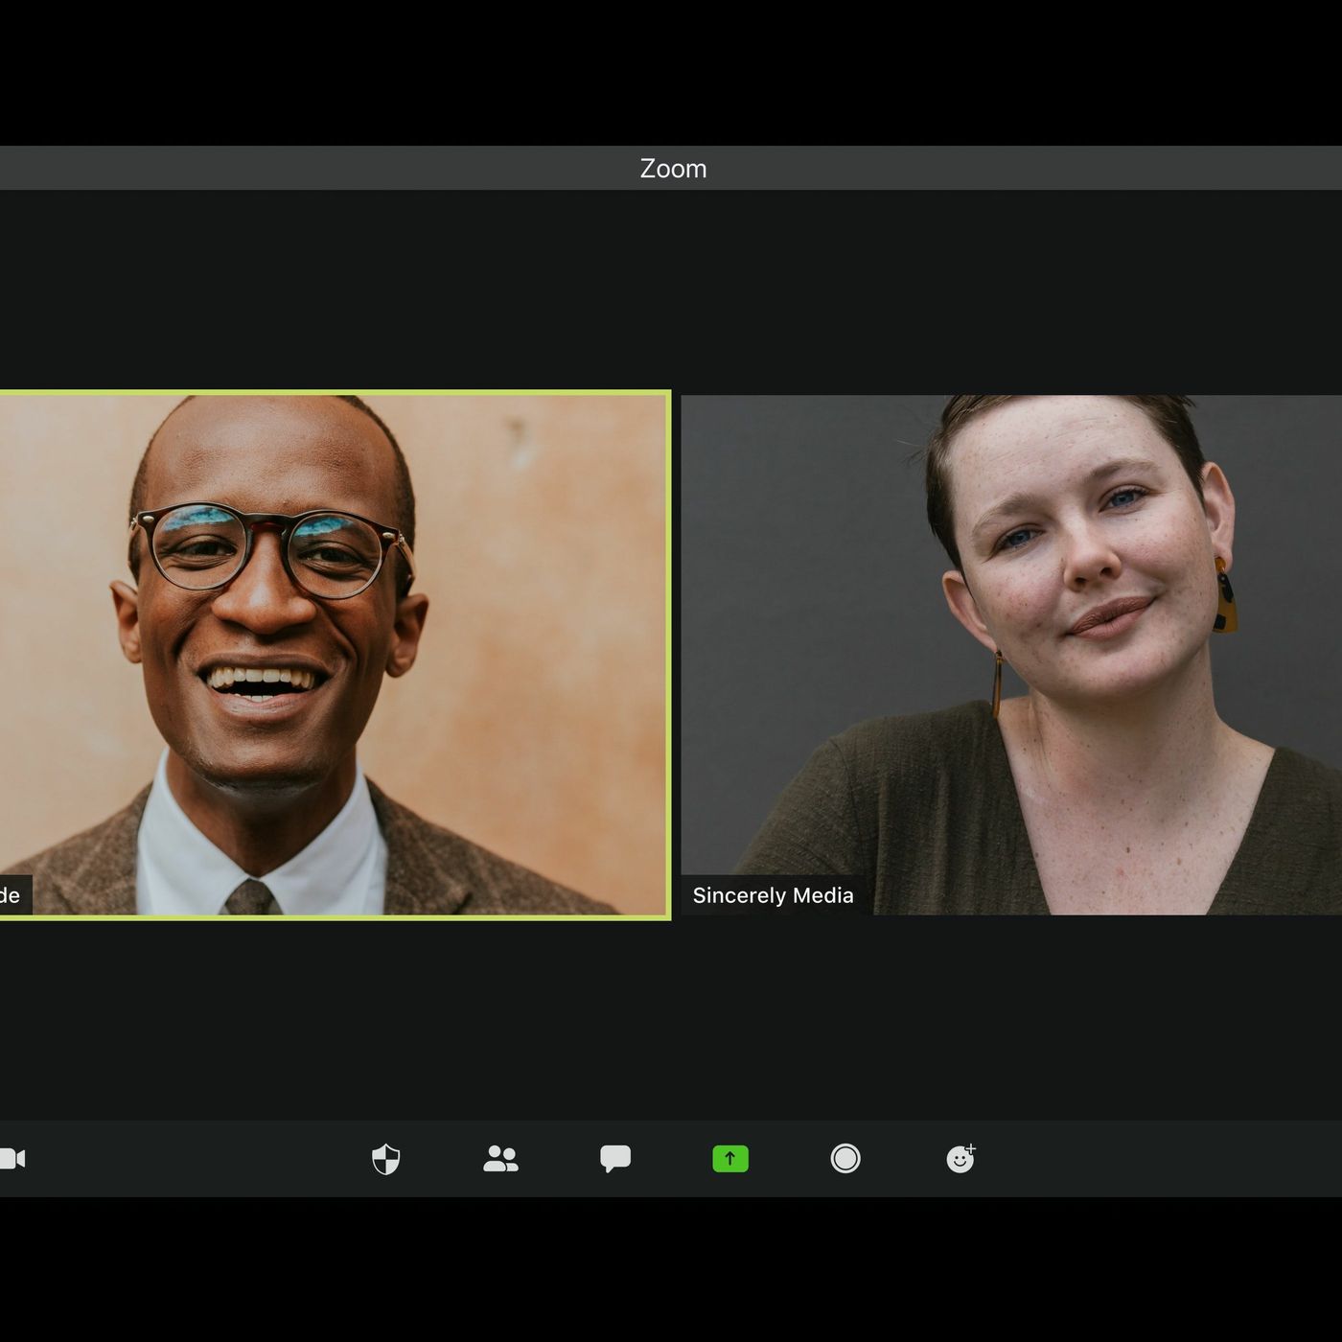Click the "Sincerely Media" name label
Image resolution: width=1342 pixels, height=1342 pixels.
pyautogui.click(x=773, y=895)
